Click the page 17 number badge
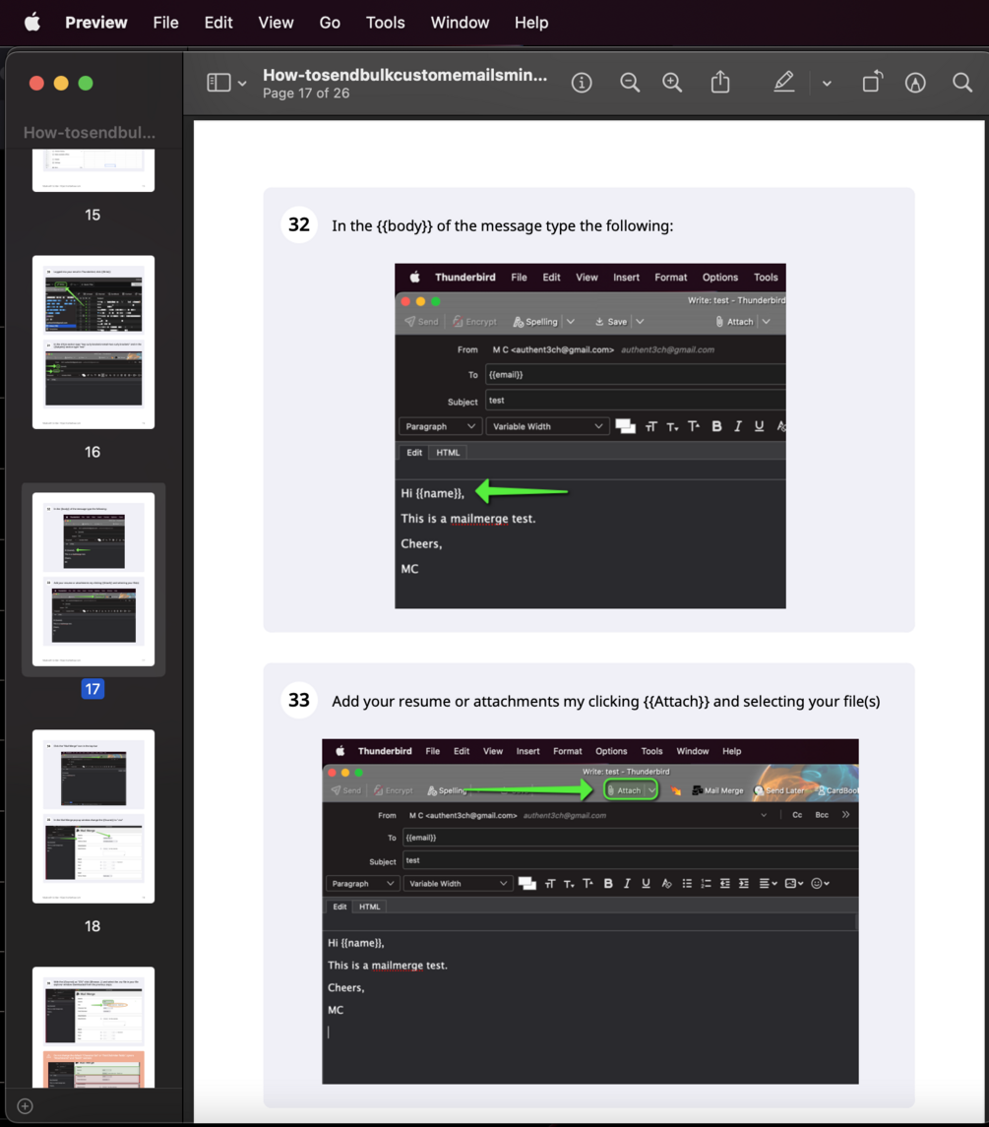Viewport: 989px width, 1127px height. click(93, 689)
